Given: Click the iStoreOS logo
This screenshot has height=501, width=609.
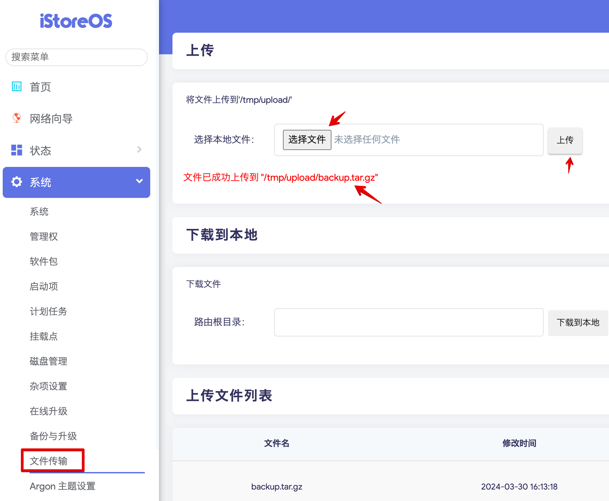Looking at the screenshot, I should 76,21.
